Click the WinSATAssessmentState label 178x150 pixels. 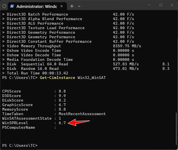27,118
